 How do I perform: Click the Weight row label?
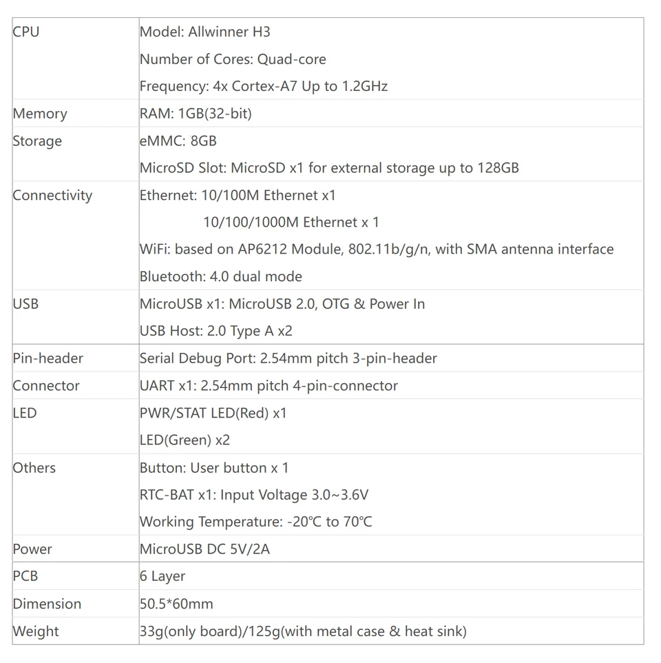(36, 631)
